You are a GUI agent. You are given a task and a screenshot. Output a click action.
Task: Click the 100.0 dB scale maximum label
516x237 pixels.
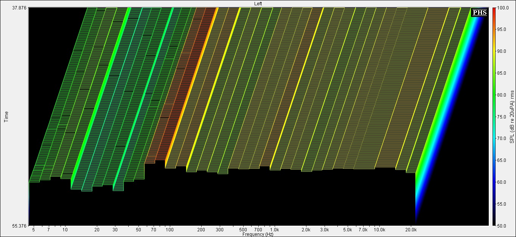(x=502, y=8)
